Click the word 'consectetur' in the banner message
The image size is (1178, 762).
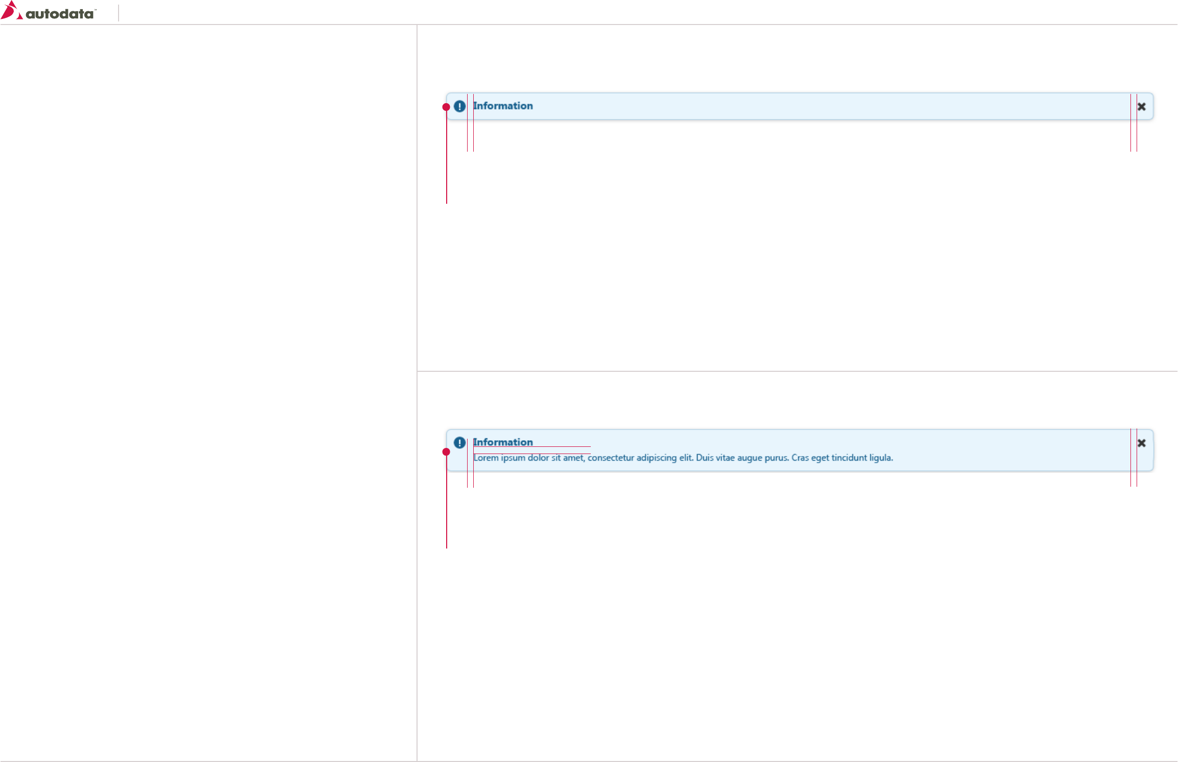[610, 458]
